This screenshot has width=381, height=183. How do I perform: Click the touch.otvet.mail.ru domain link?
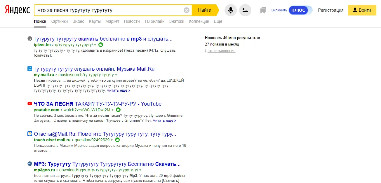click(52, 140)
